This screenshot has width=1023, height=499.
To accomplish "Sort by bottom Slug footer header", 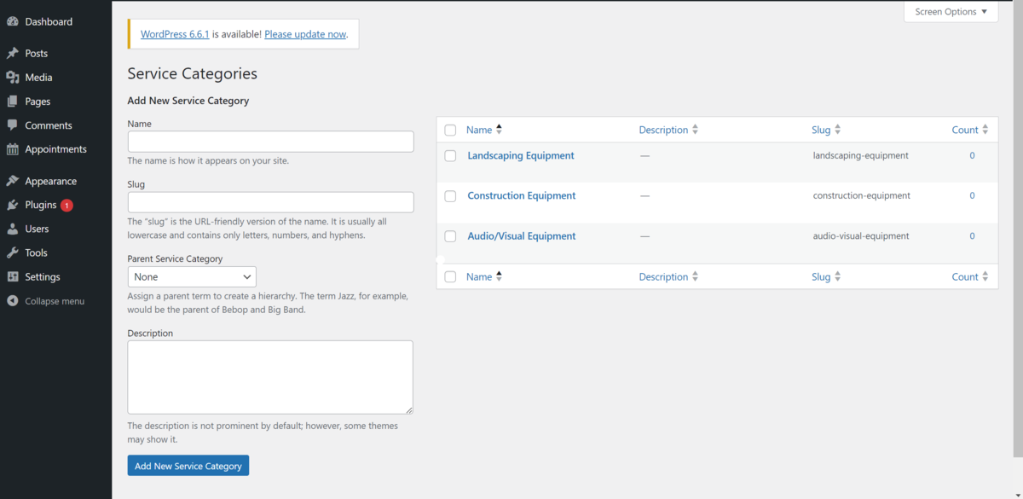I will [821, 276].
